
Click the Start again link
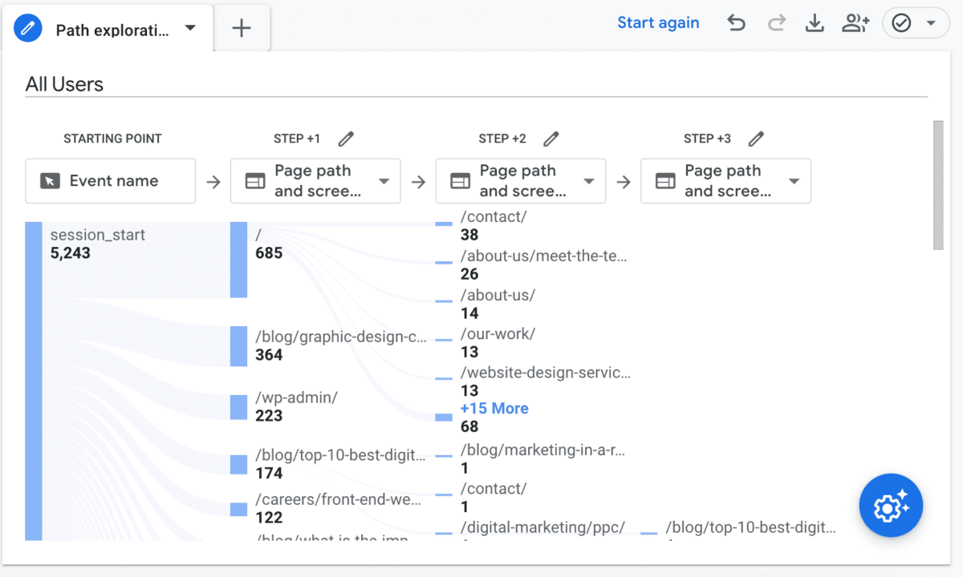[x=658, y=22]
